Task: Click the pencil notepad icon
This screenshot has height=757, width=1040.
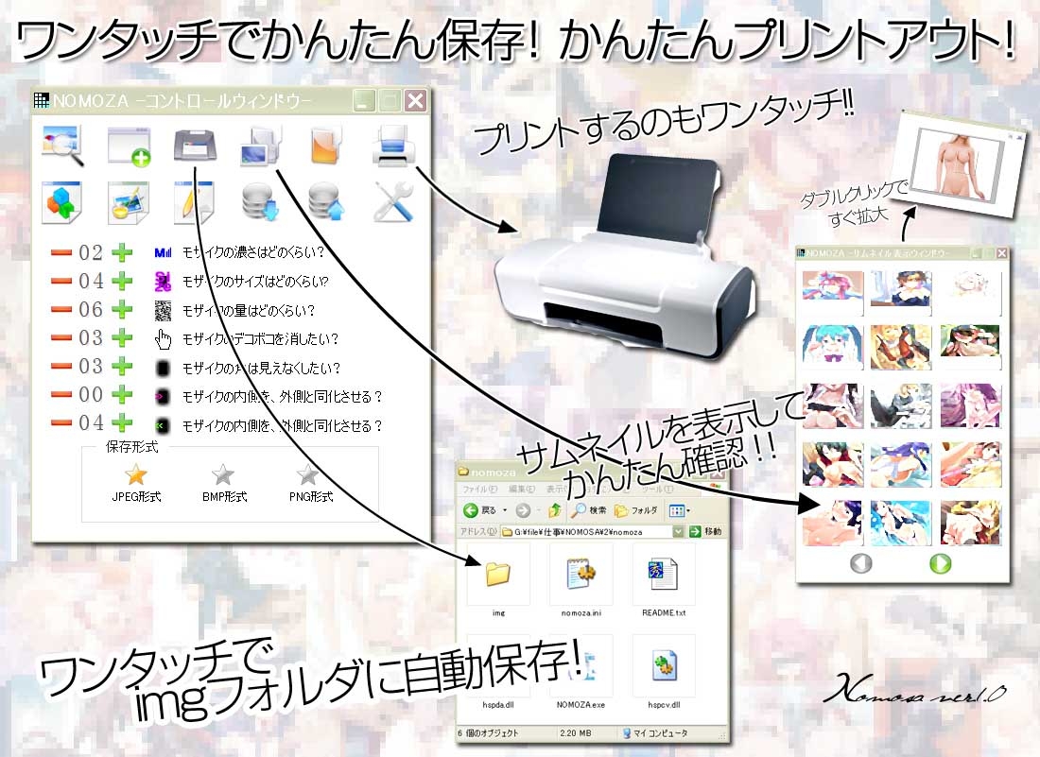Action: pos(193,201)
